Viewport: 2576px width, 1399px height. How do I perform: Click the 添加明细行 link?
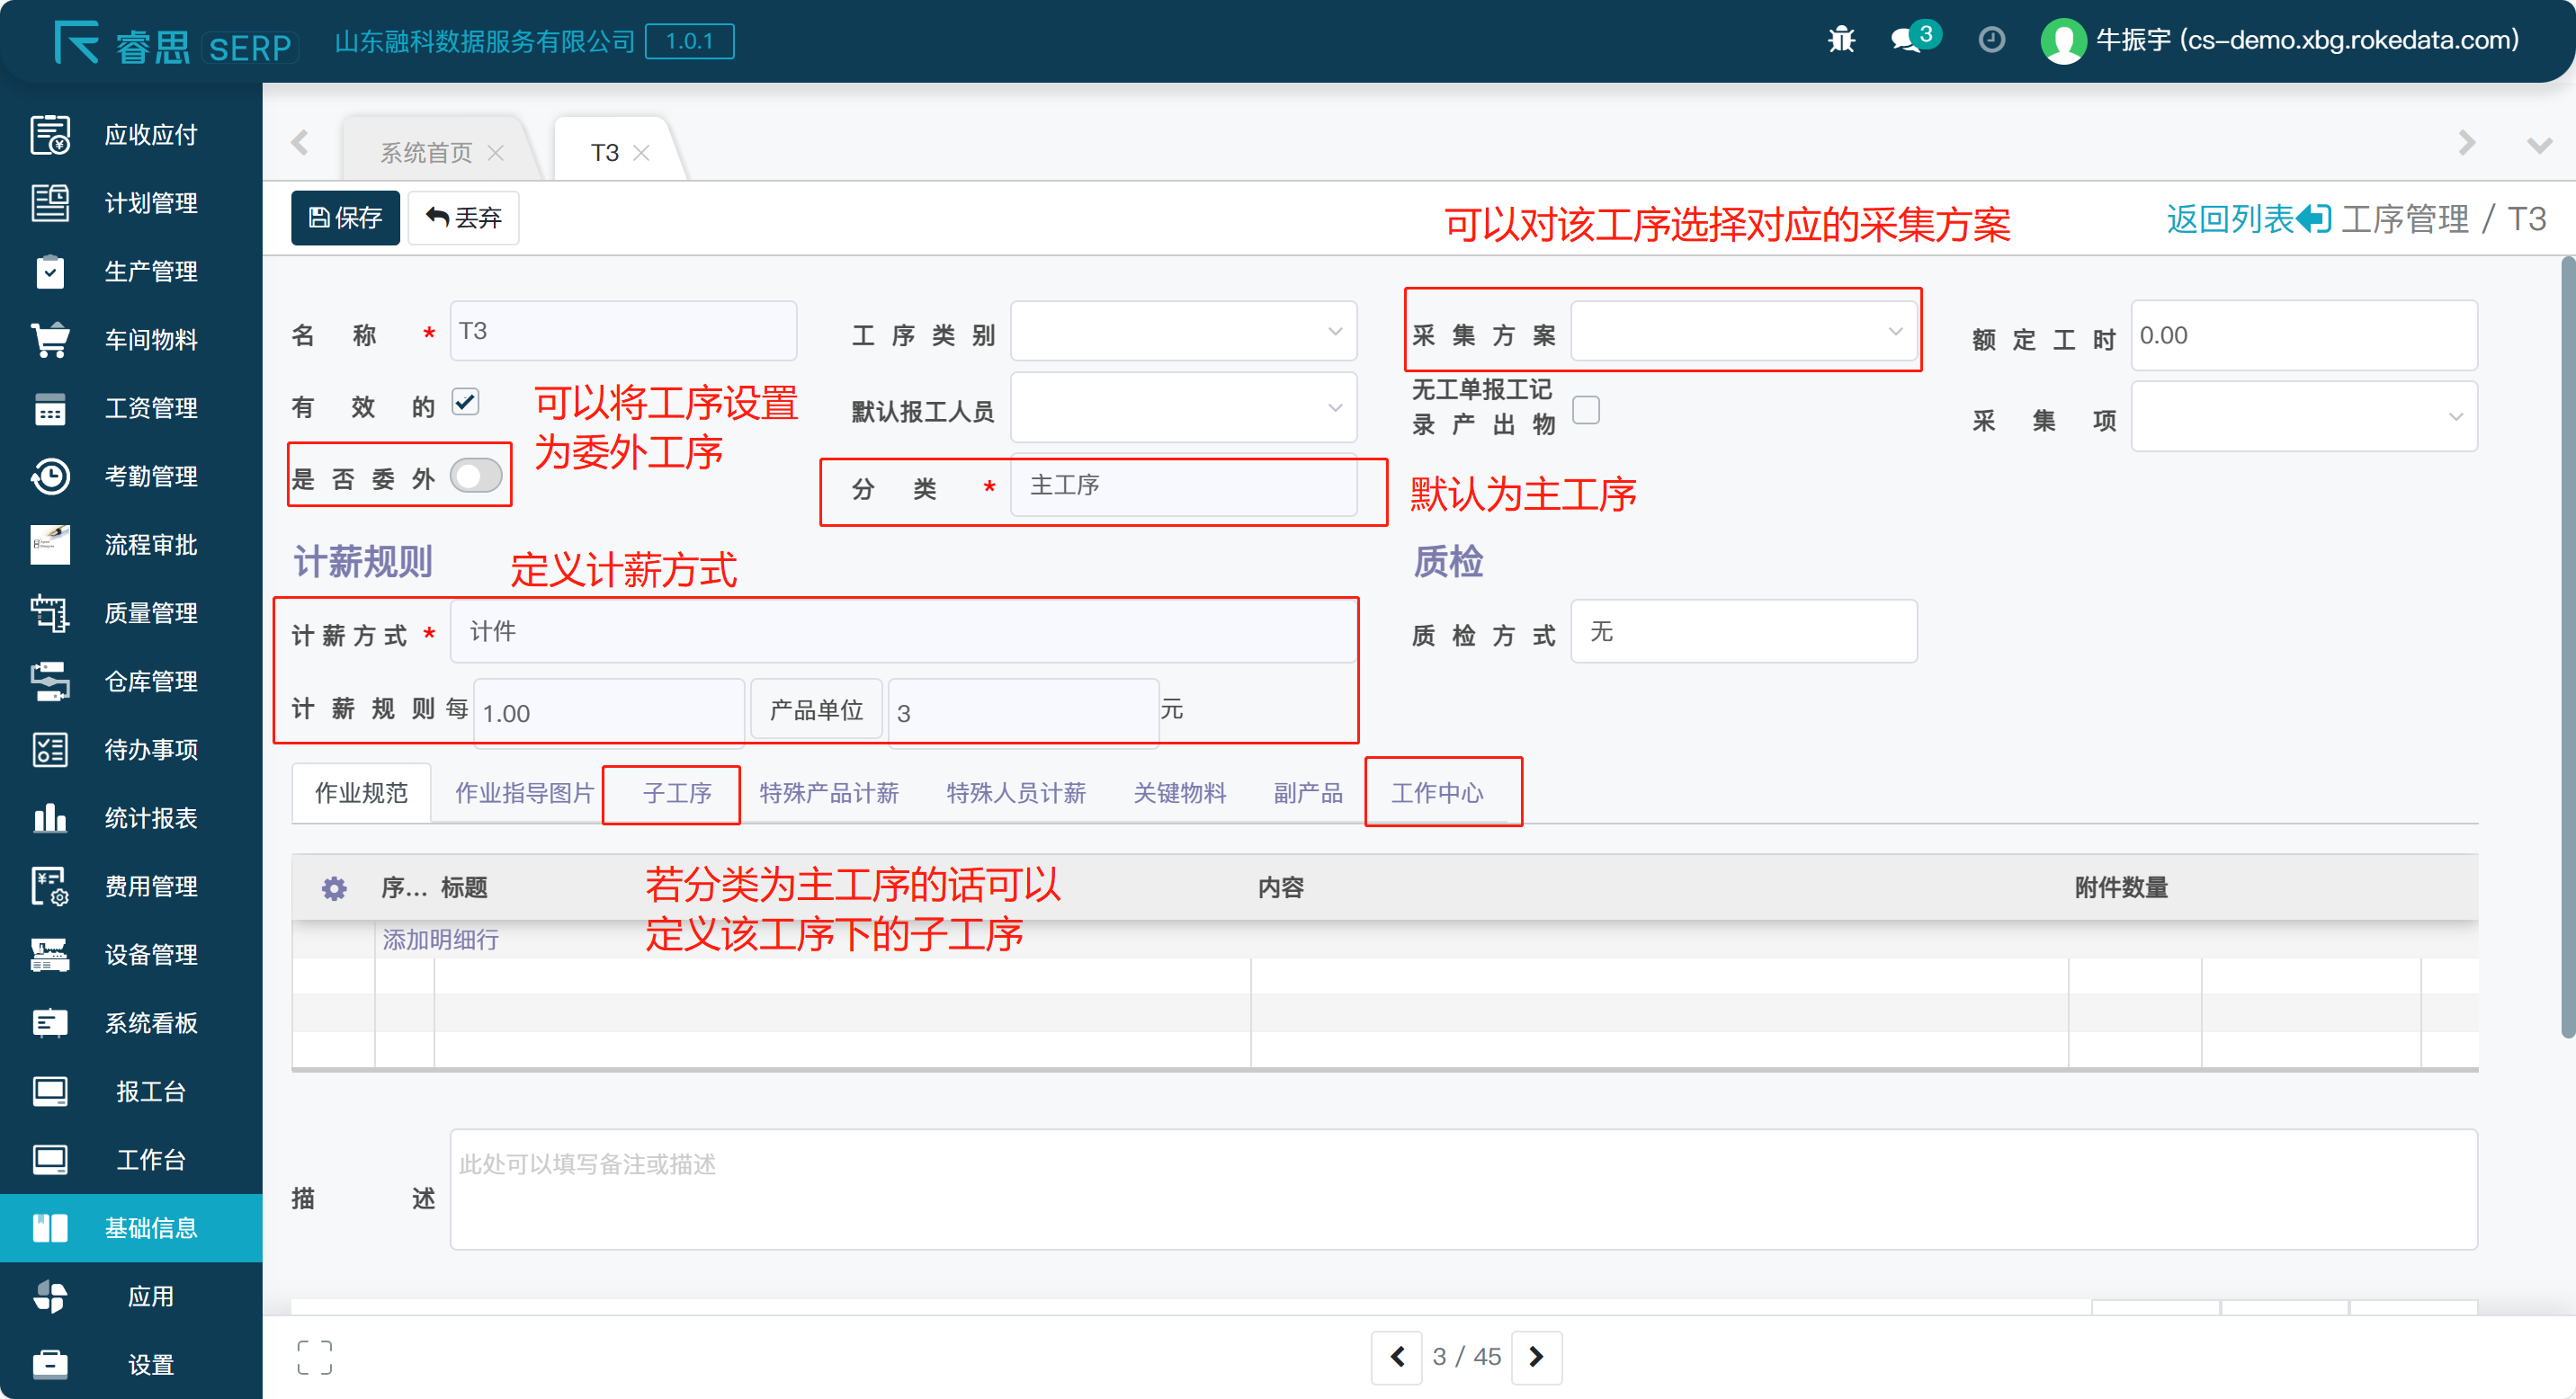pos(440,940)
